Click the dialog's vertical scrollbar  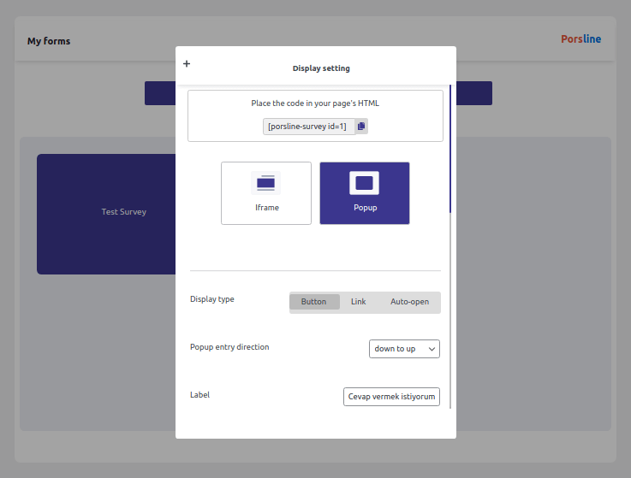click(x=450, y=149)
